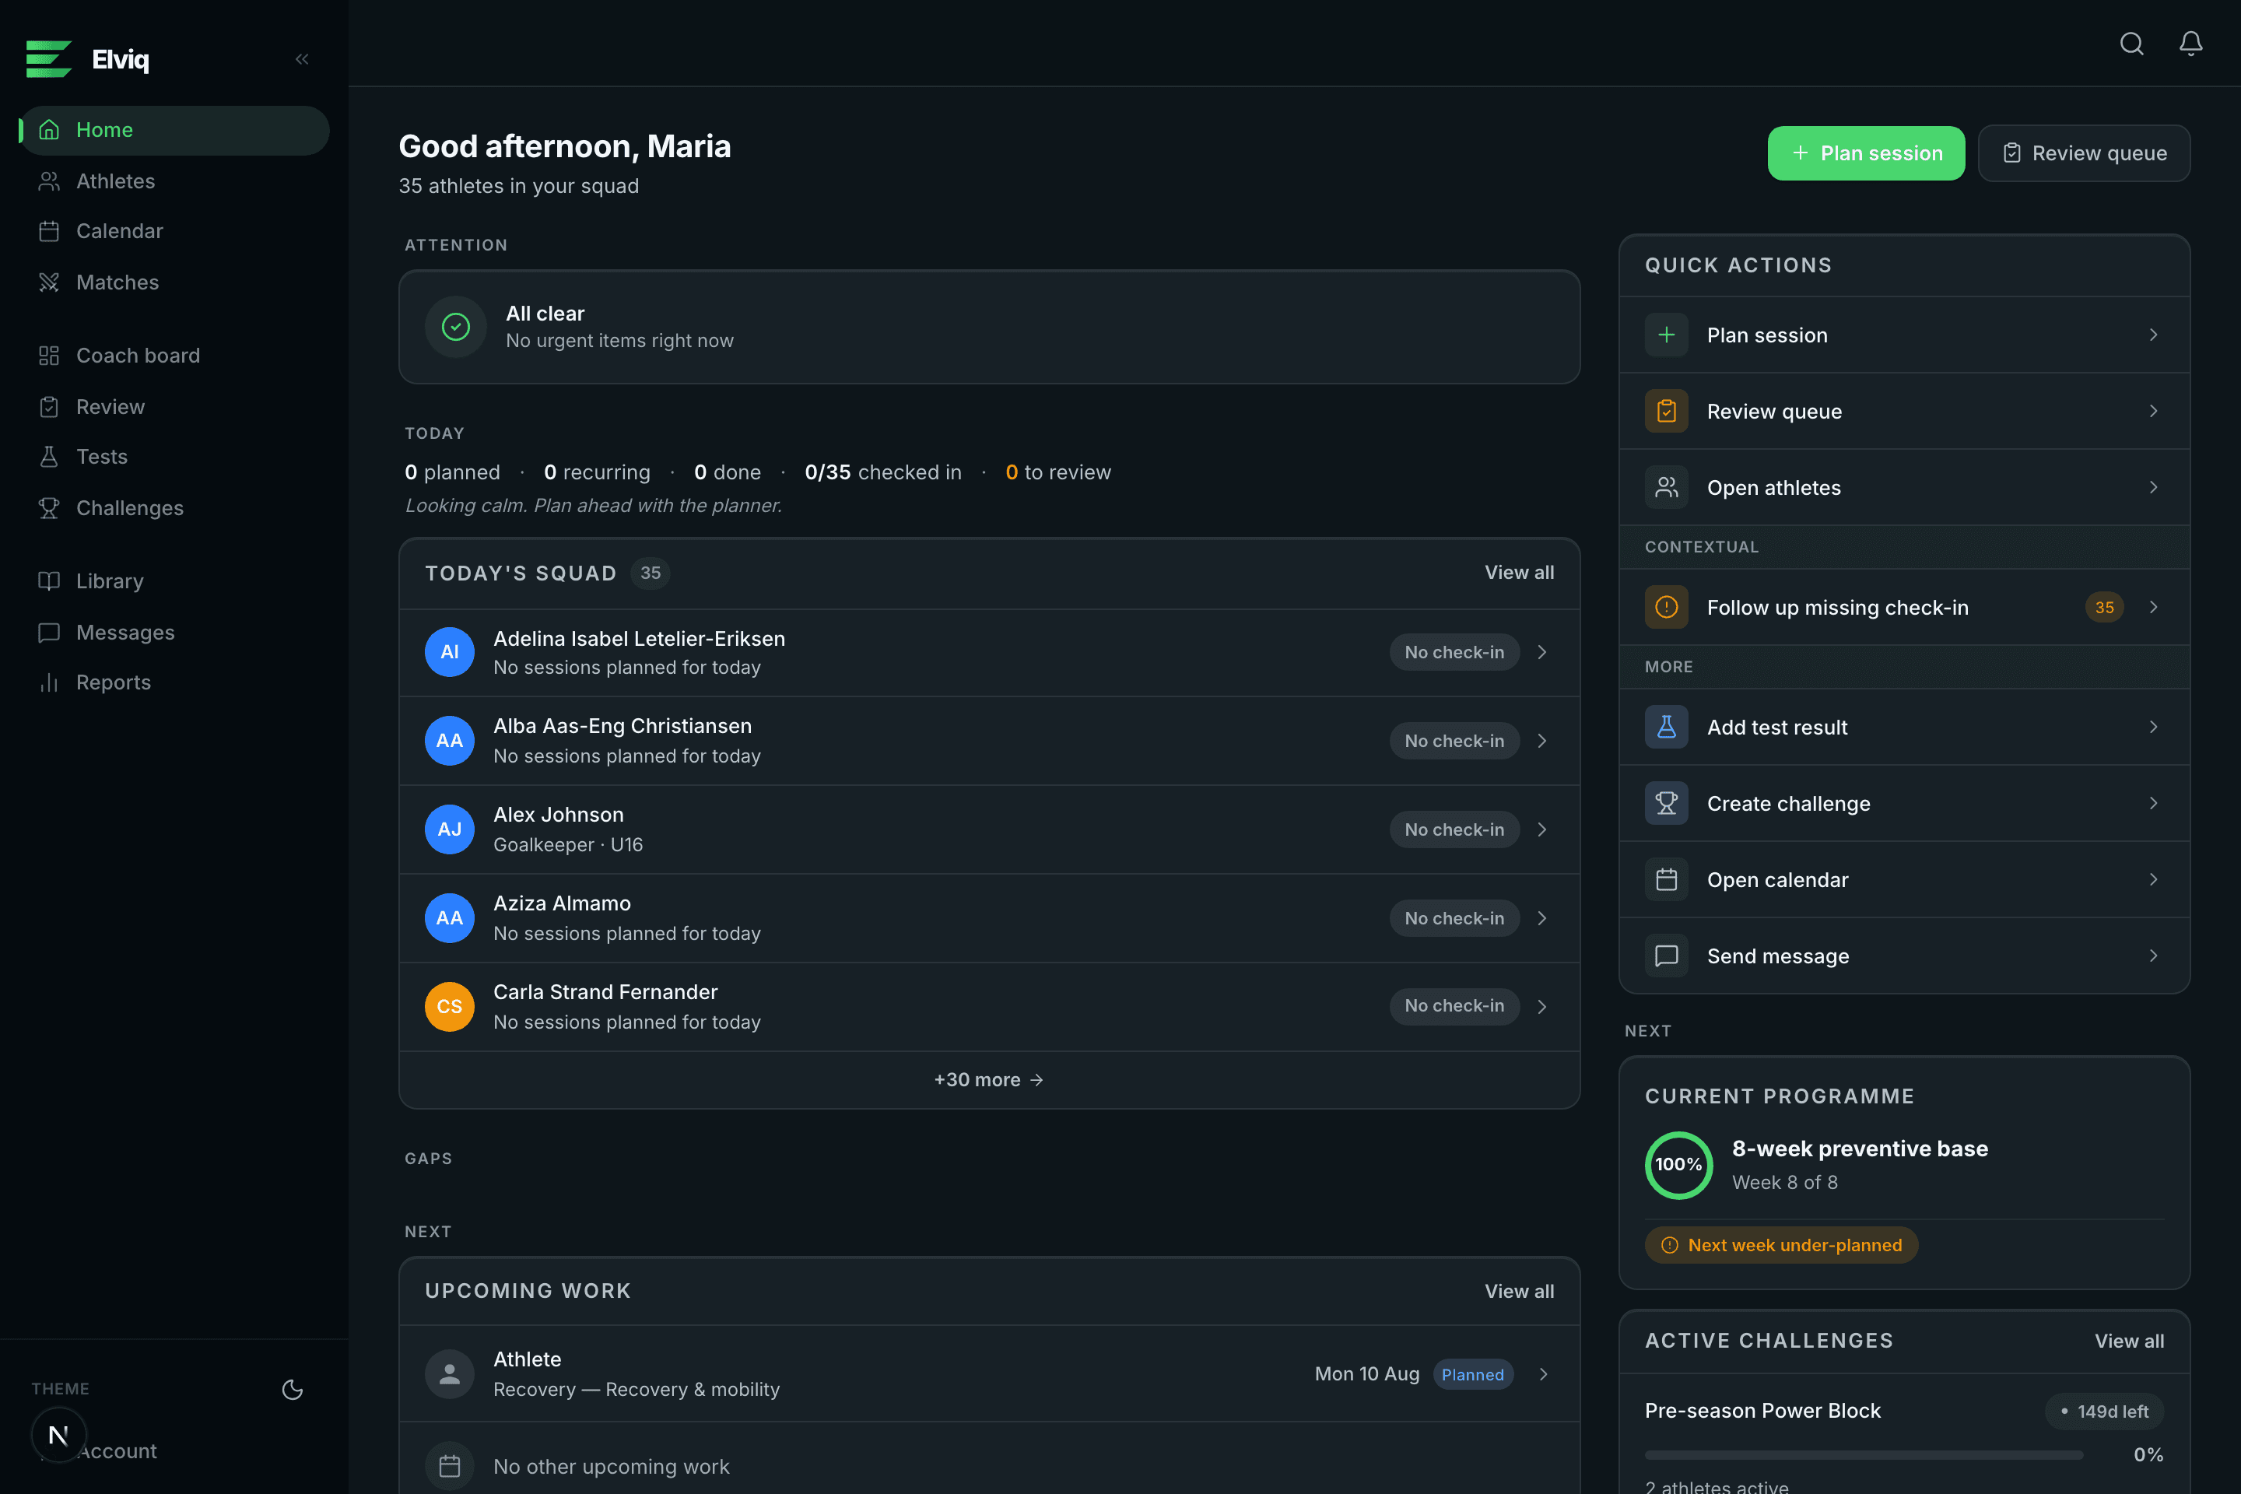The width and height of the screenshot is (2241, 1494).
Task: Click the N avatar badge
Action: click(59, 1435)
